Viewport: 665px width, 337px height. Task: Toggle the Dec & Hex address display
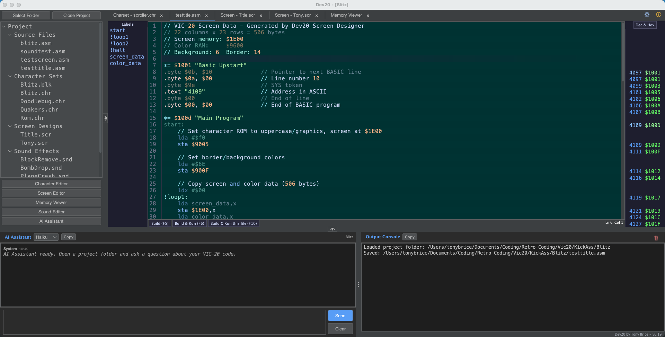tap(645, 25)
